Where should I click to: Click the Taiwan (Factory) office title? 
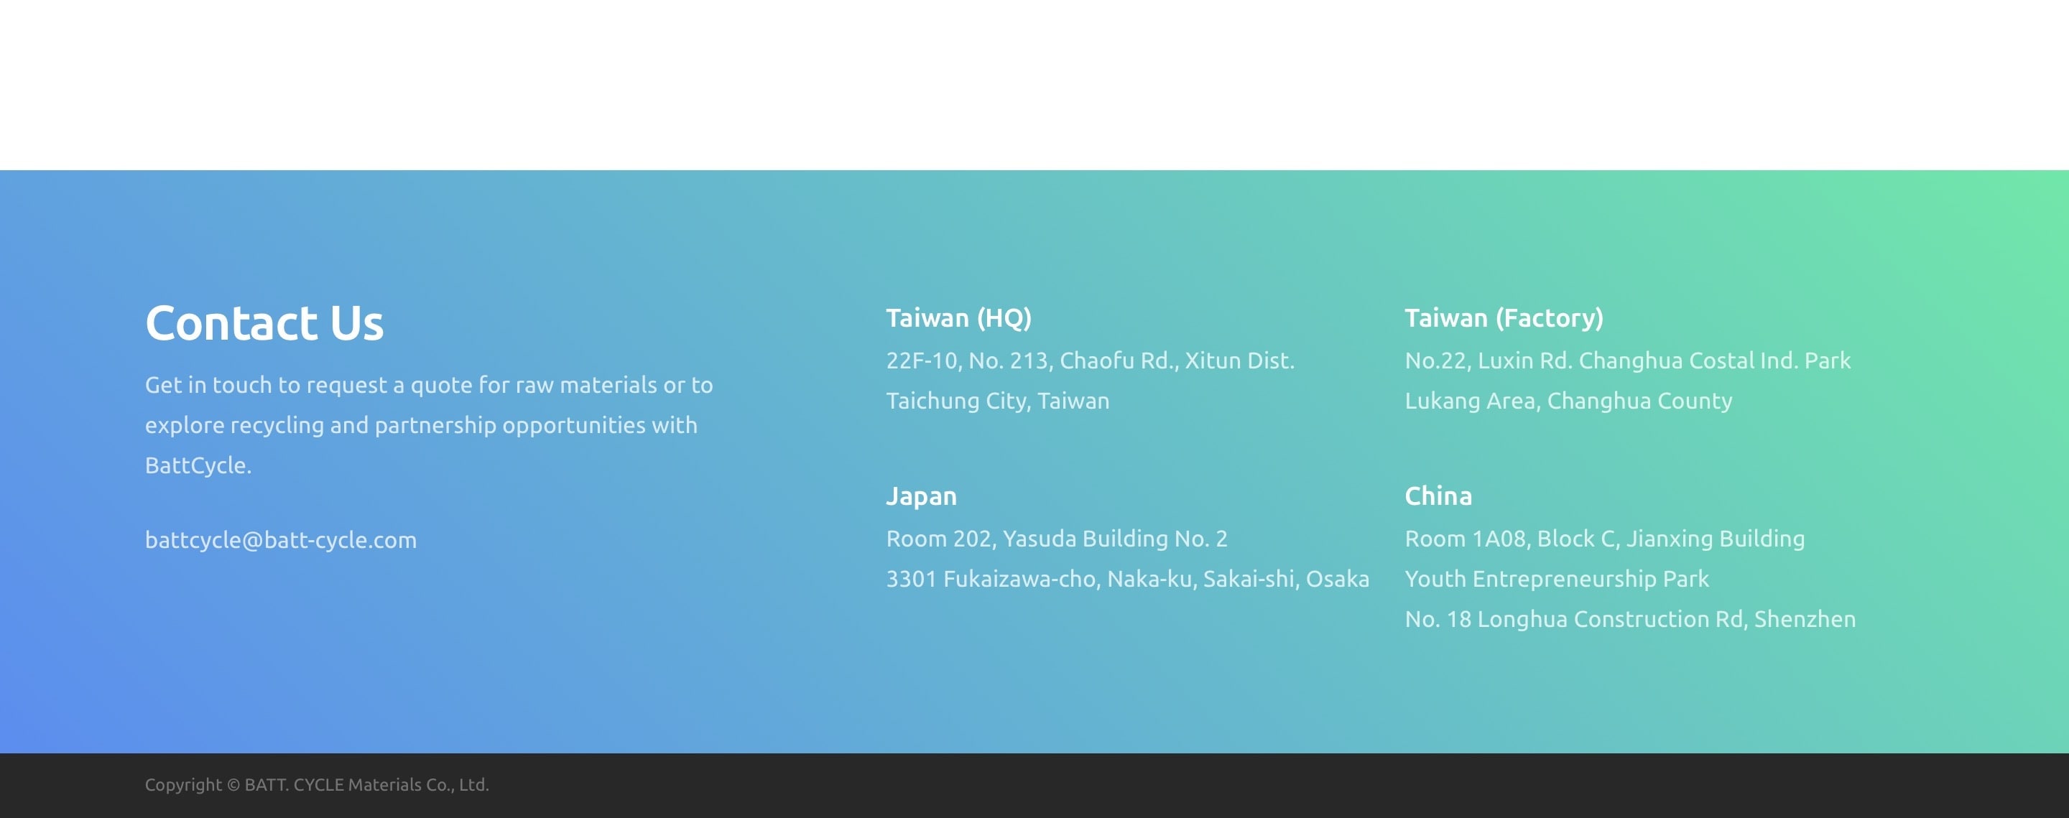tap(1504, 318)
